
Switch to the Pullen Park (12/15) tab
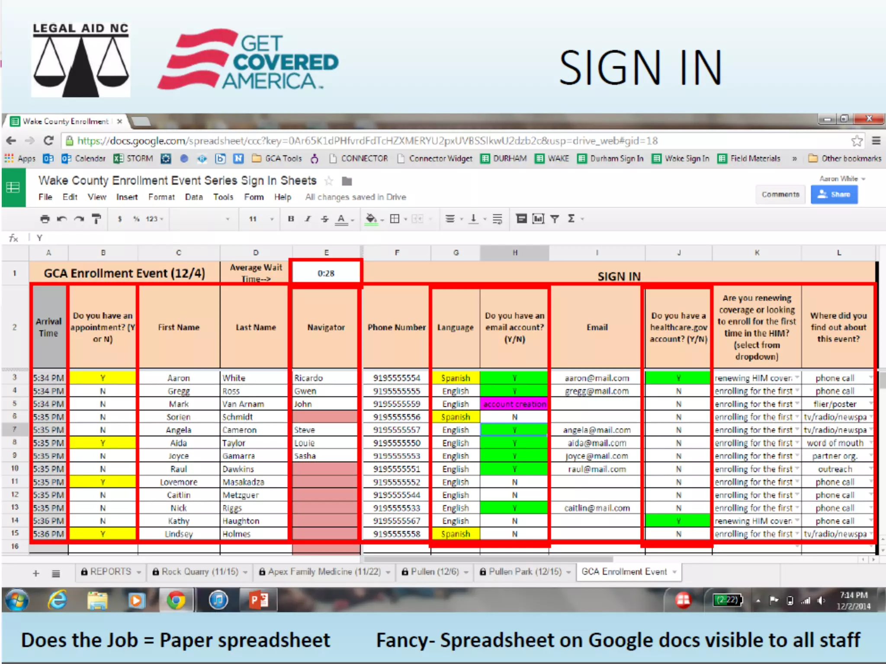(x=525, y=572)
